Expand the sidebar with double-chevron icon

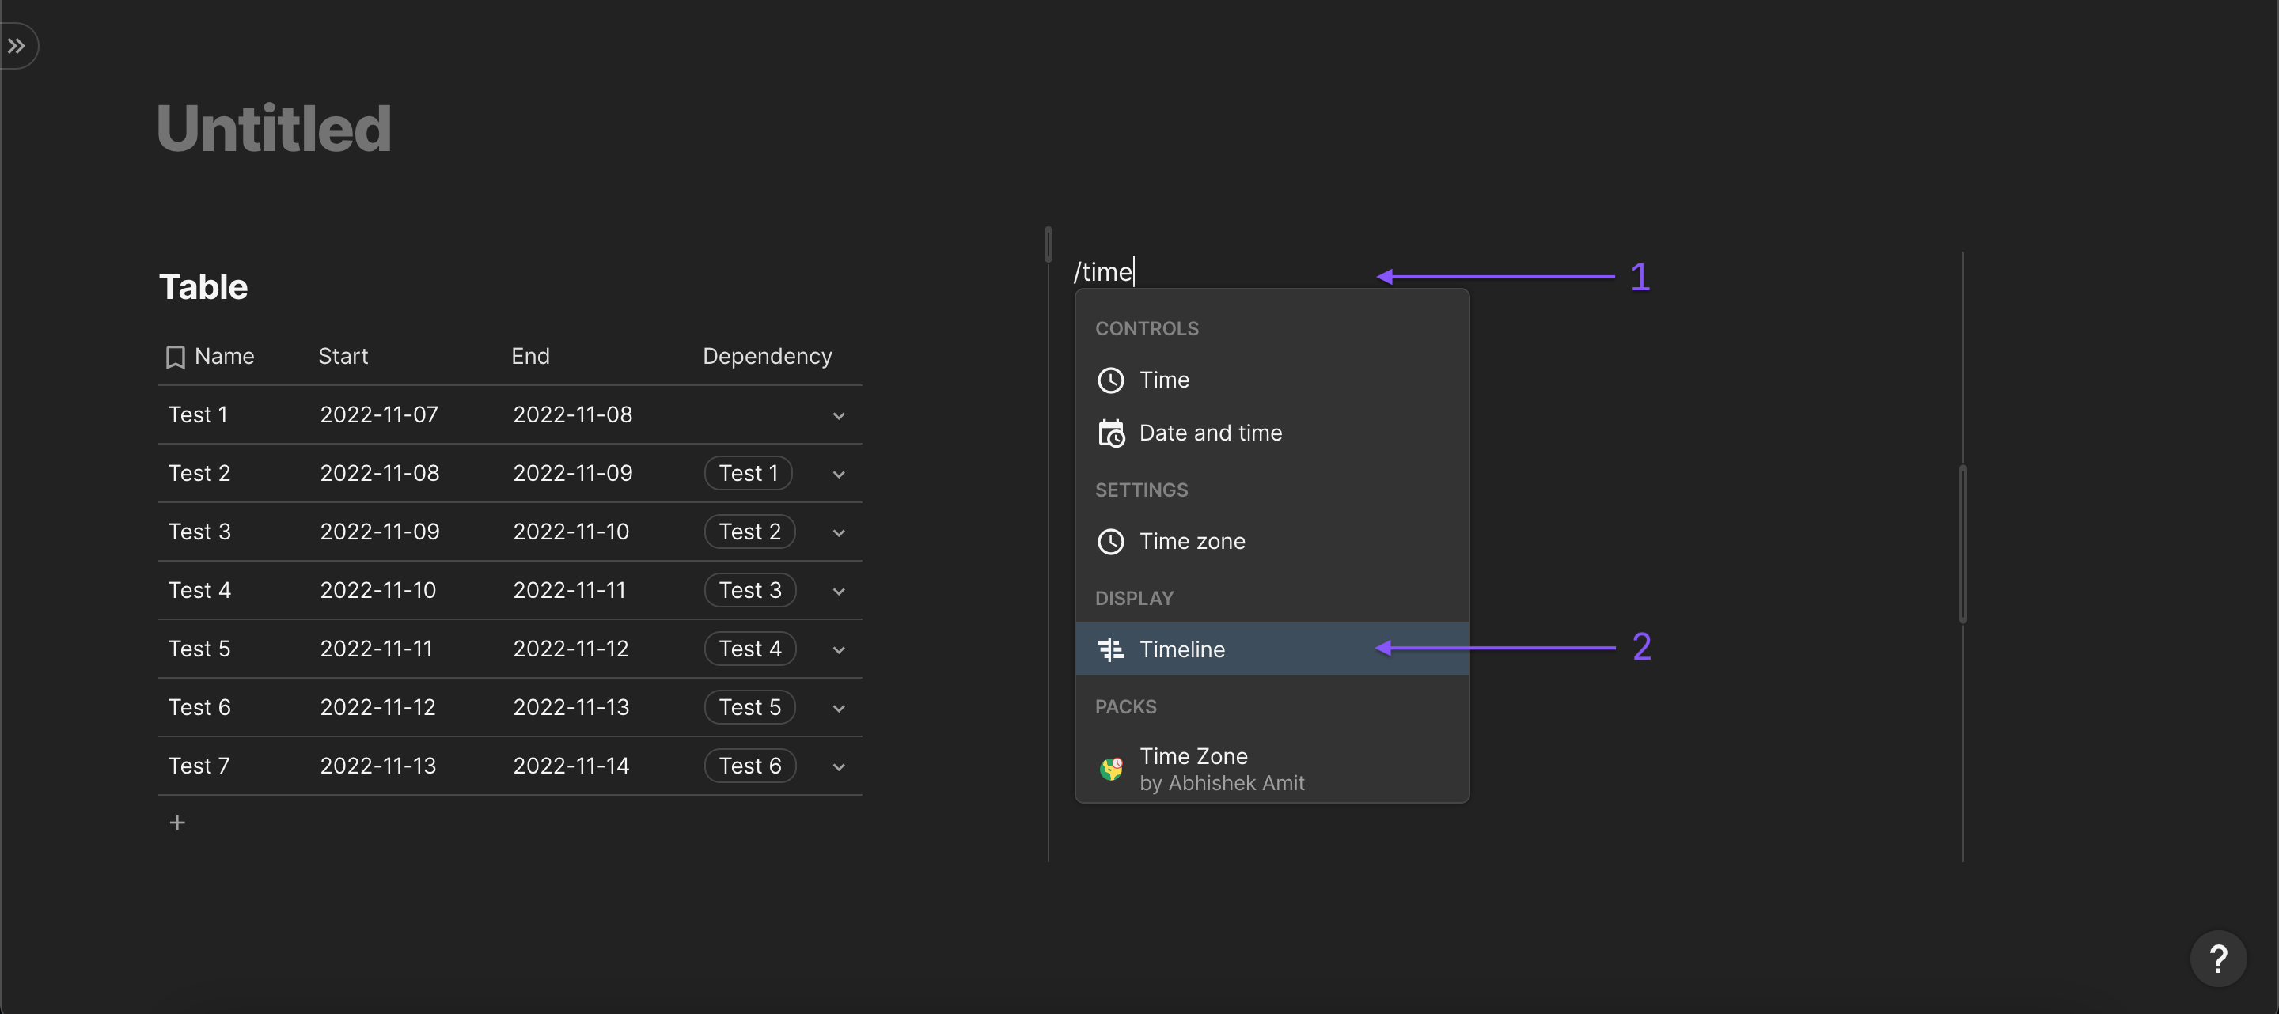pyautogui.click(x=17, y=46)
